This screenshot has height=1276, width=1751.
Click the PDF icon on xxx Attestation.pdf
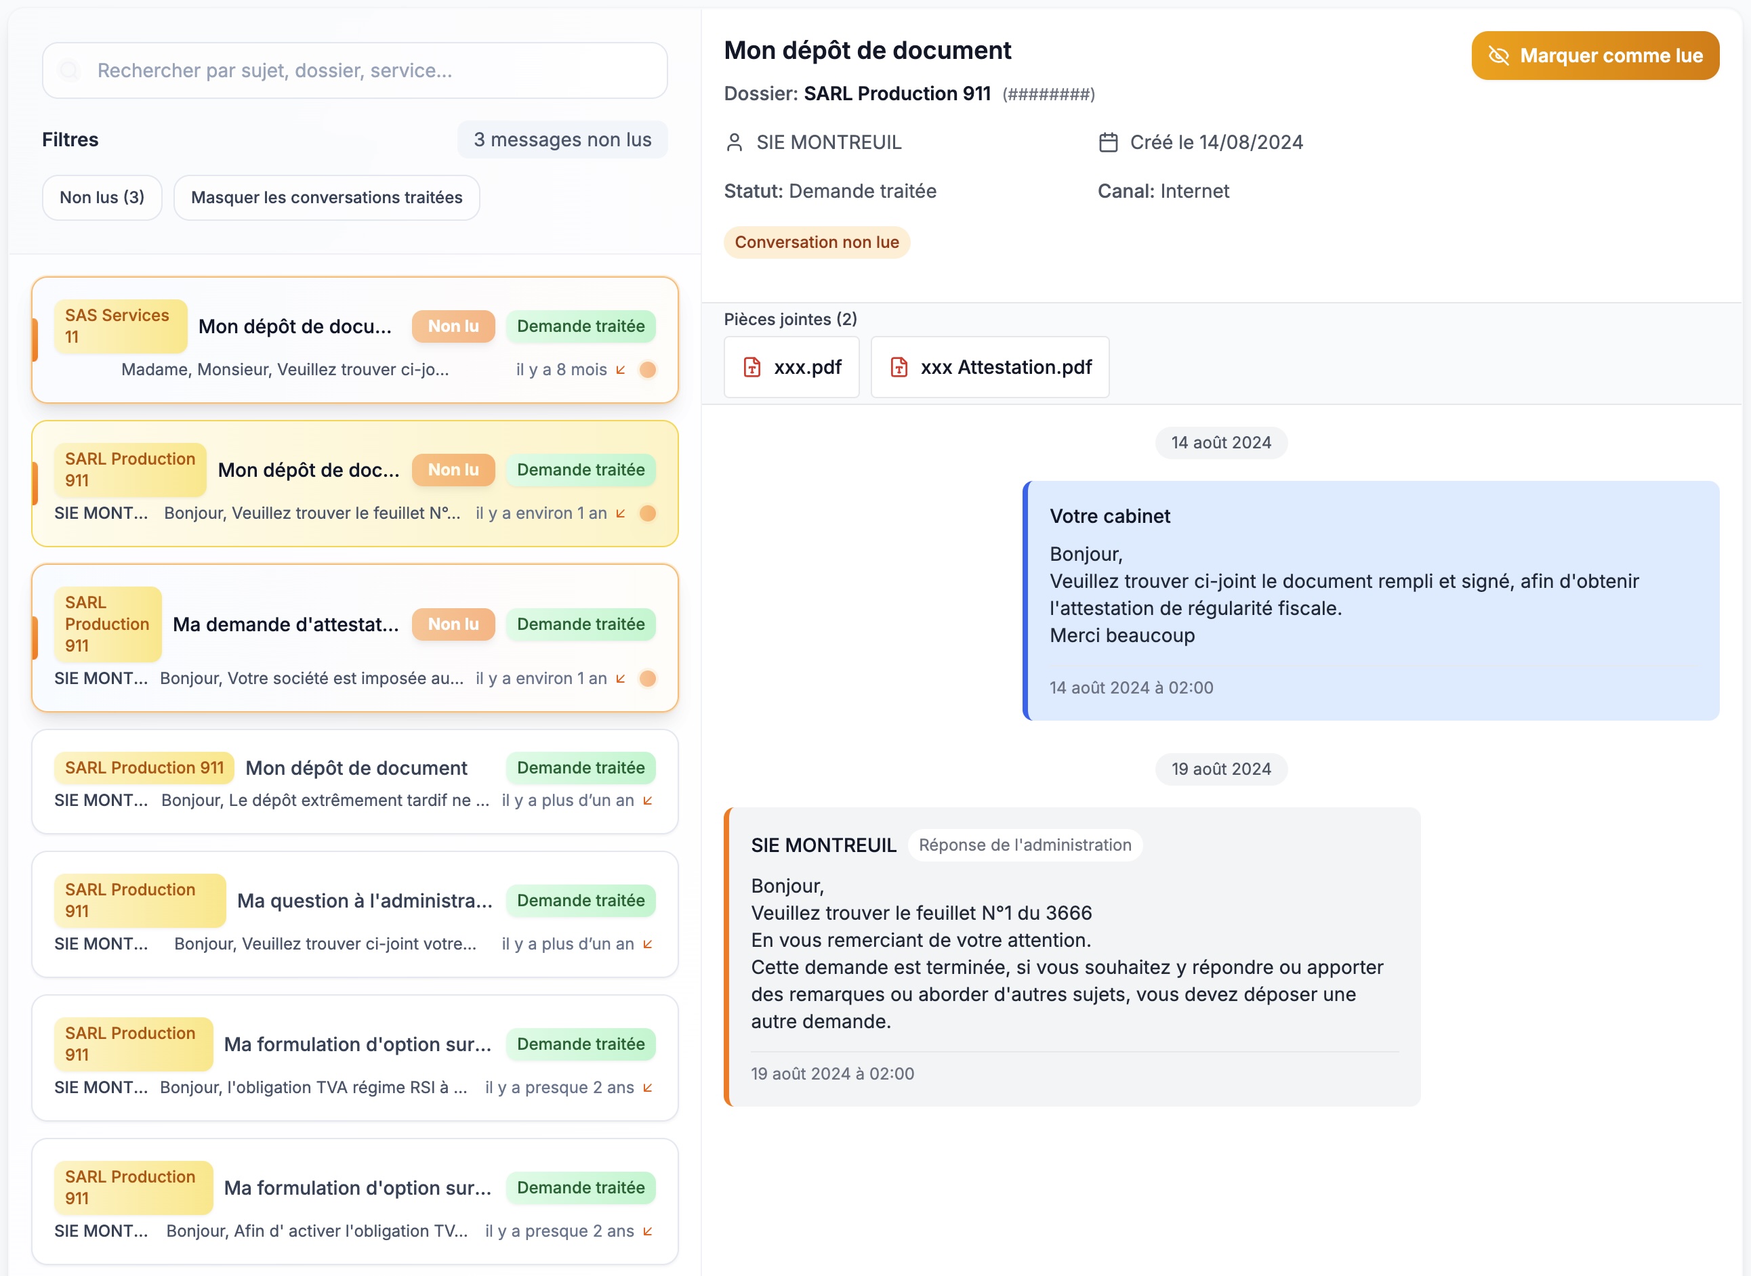[x=899, y=368]
